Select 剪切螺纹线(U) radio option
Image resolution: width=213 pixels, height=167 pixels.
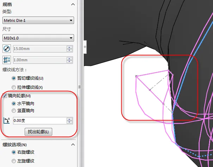[14, 78]
